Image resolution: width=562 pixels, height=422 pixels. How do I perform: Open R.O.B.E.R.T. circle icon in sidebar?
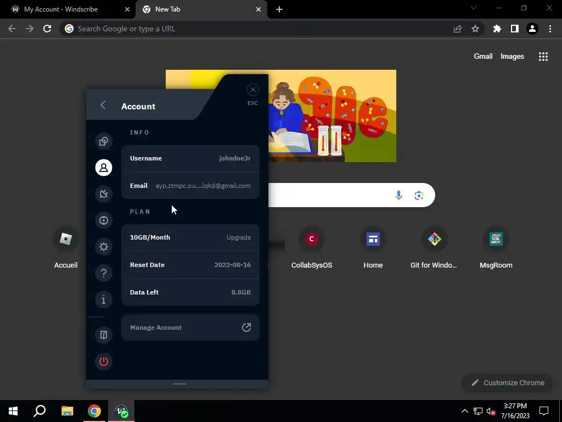tap(104, 220)
